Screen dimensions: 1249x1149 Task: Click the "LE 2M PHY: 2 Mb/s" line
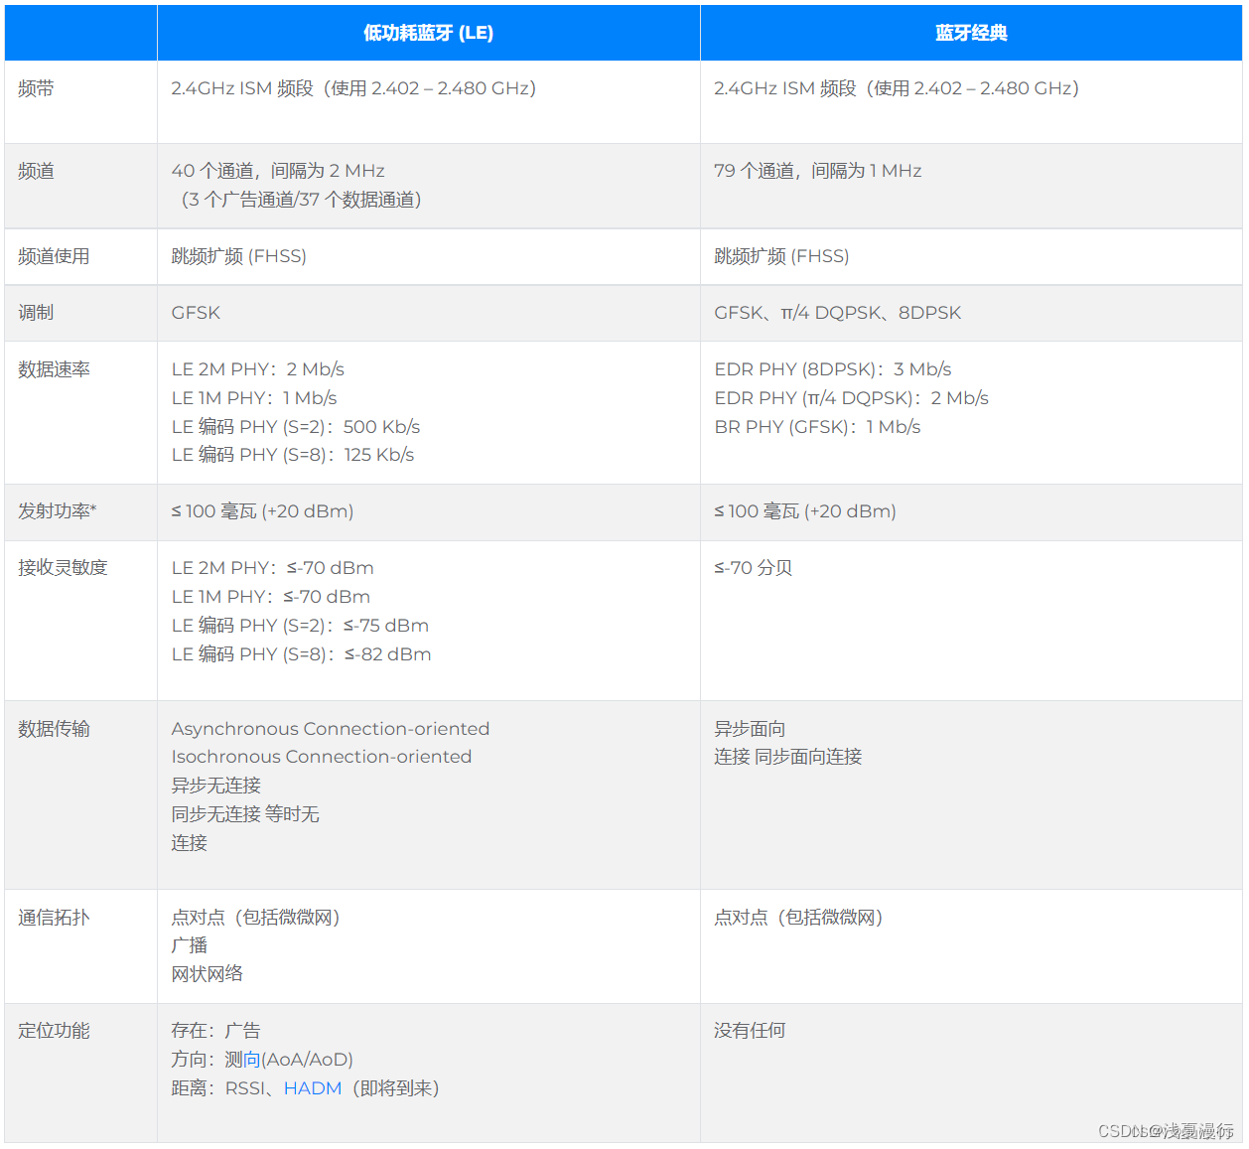[258, 369]
